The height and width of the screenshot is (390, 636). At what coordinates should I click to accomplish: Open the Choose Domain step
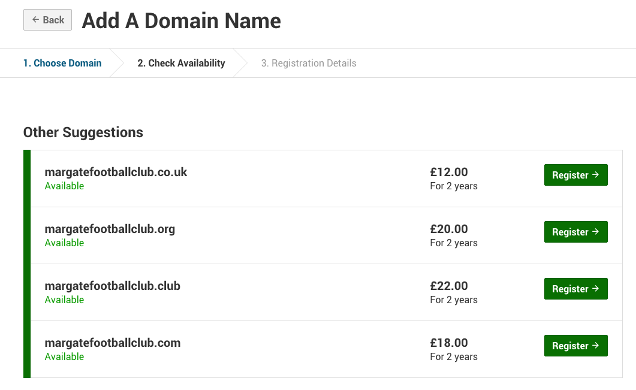point(62,64)
